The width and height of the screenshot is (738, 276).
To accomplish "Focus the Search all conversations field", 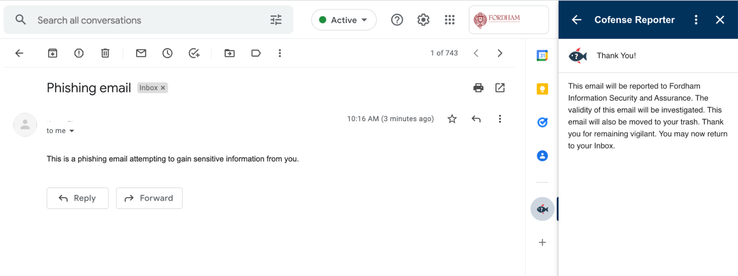I will (x=148, y=20).
